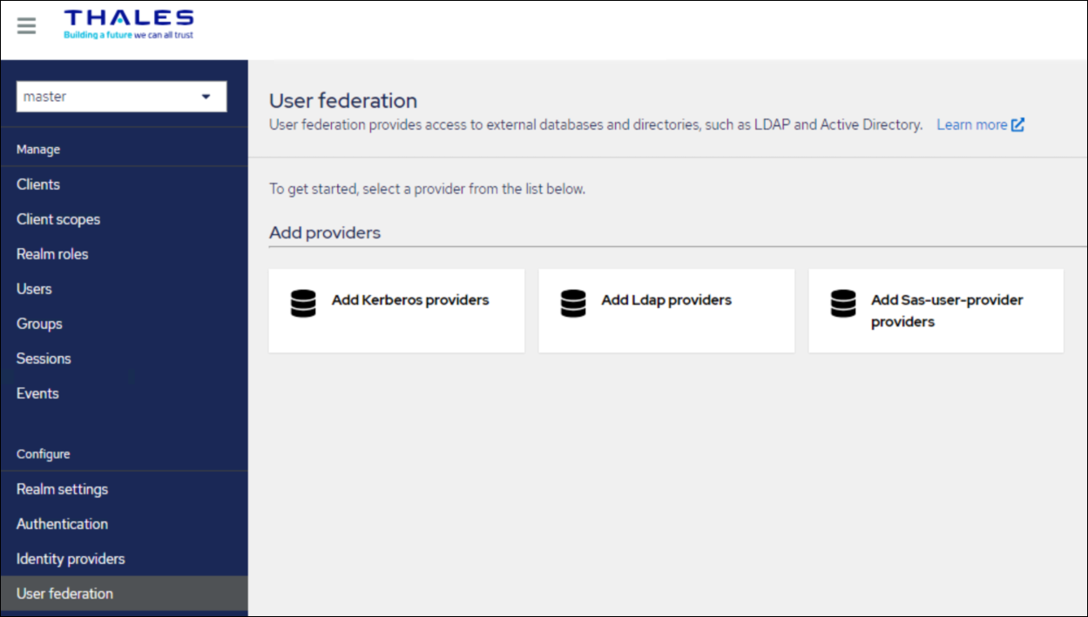Click the Learn more link
Image resolution: width=1088 pixels, height=617 pixels.
pos(971,124)
